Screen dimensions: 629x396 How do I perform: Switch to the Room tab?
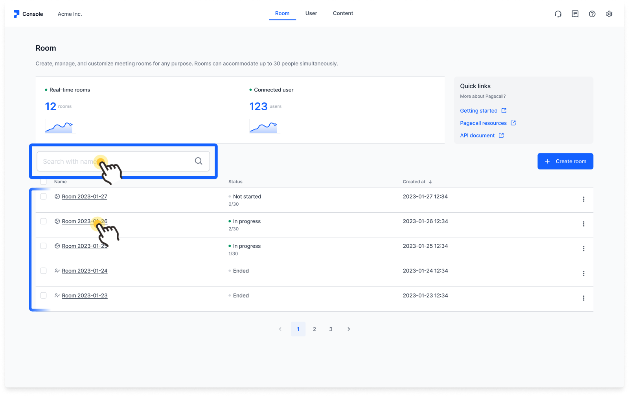point(282,13)
